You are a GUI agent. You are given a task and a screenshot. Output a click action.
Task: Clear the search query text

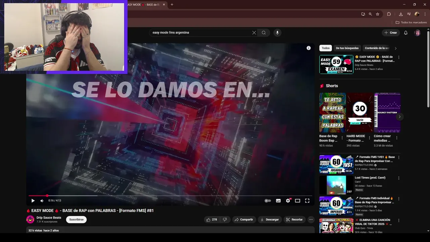(x=254, y=33)
